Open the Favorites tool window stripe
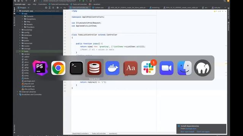 14,129
